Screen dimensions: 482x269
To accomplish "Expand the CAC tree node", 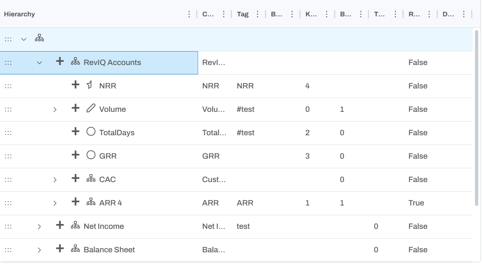I will [55, 180].
